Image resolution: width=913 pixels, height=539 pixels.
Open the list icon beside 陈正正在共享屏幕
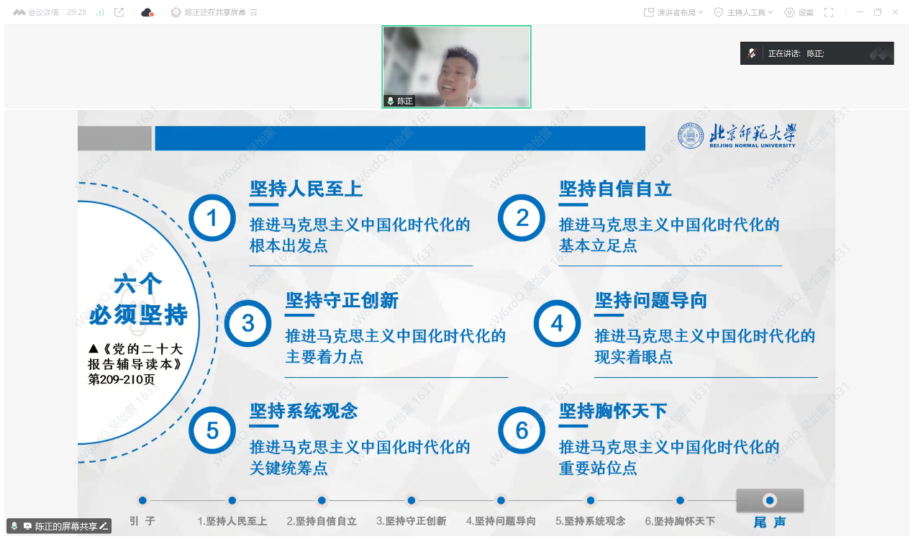pyautogui.click(x=253, y=12)
